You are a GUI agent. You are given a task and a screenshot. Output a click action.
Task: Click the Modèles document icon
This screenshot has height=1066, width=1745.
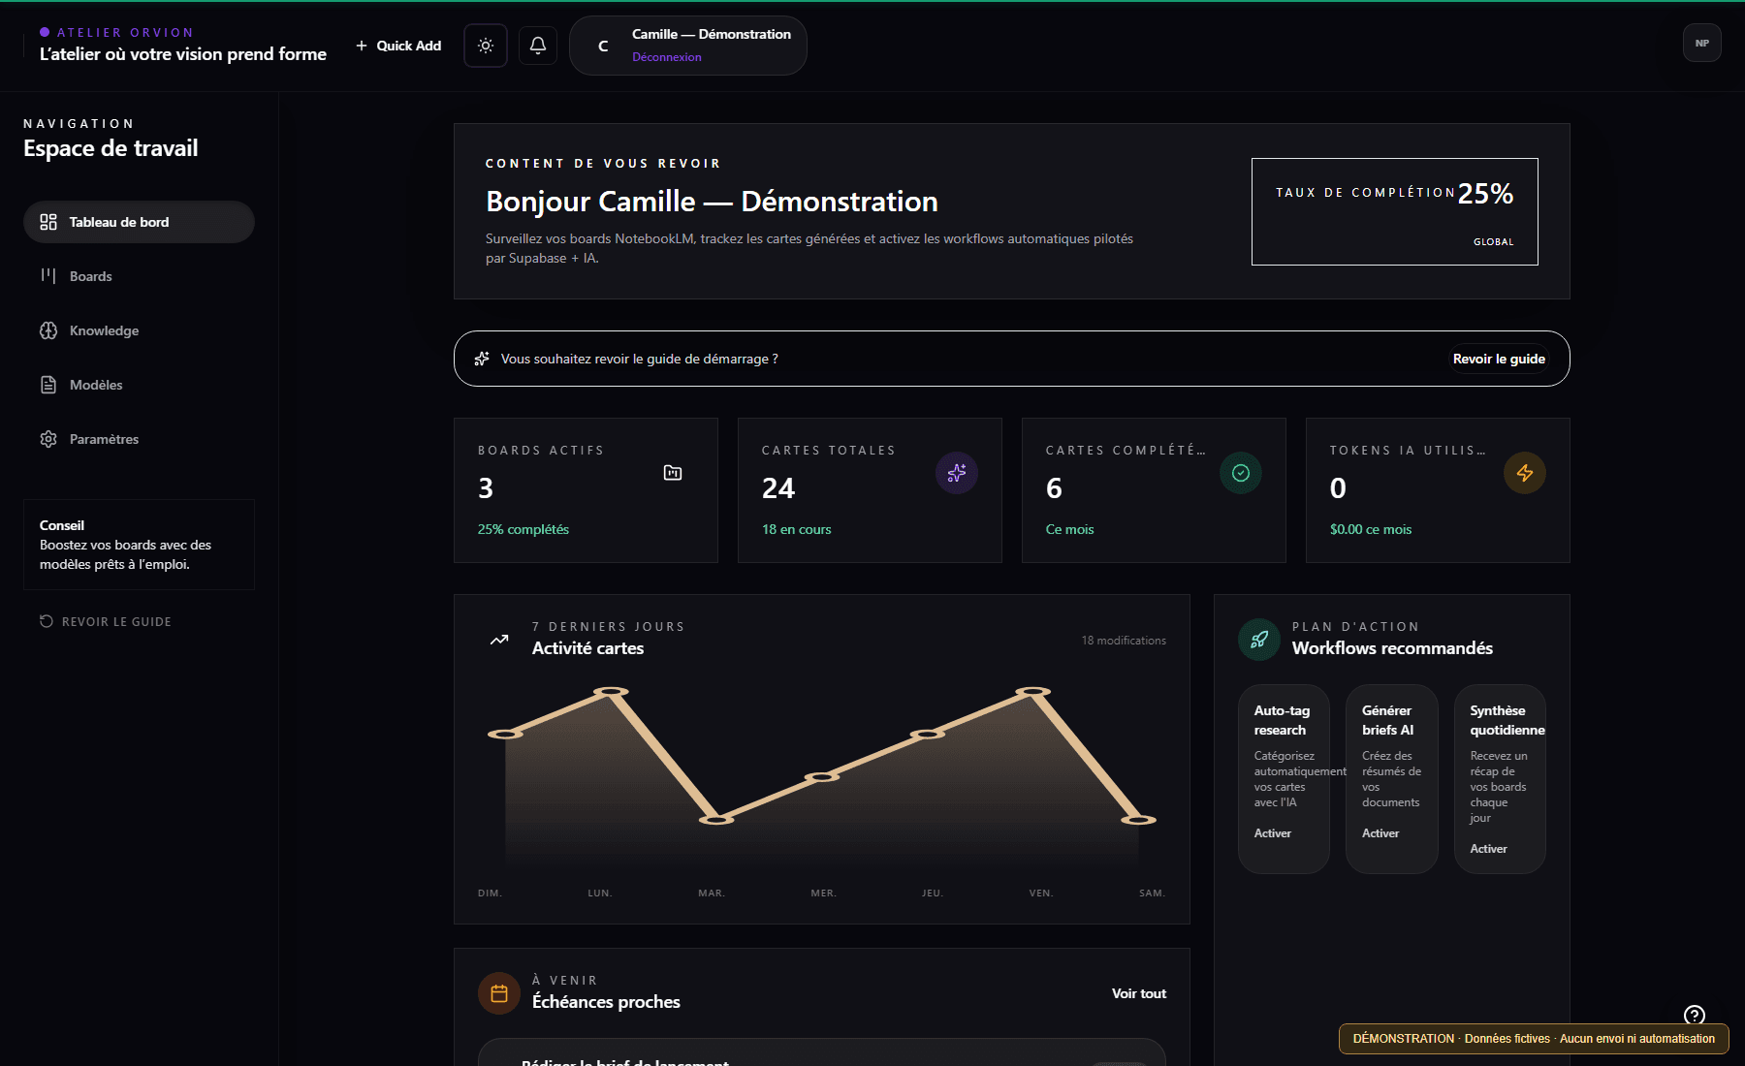48,385
